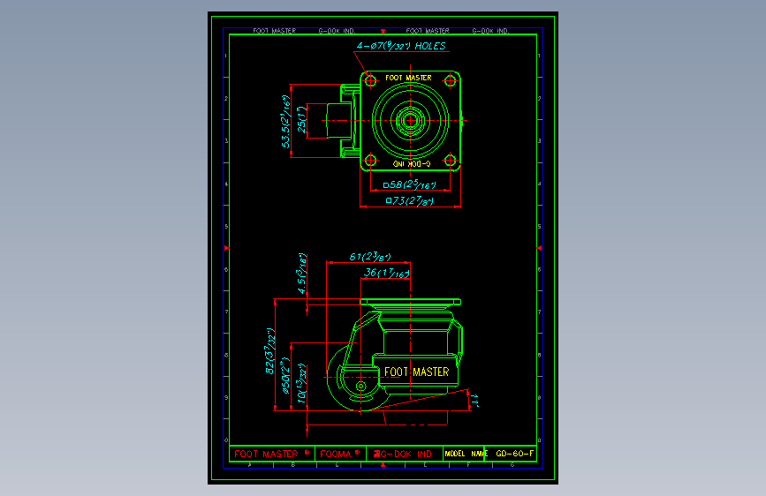This screenshot has width=766, height=496.
Task: Click yellow FOOT MASTER text on side-view body
Action: tap(416, 372)
